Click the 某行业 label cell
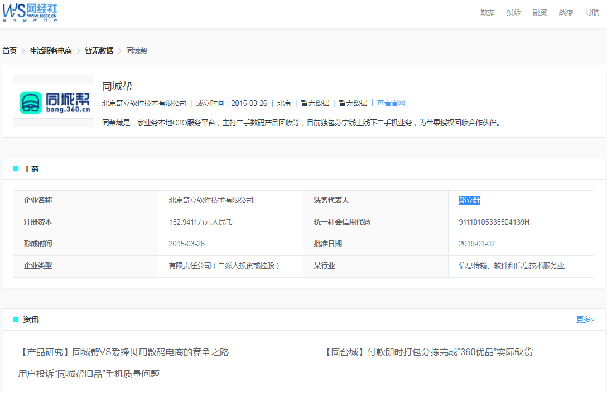This screenshot has height=393, width=607. click(x=375, y=265)
